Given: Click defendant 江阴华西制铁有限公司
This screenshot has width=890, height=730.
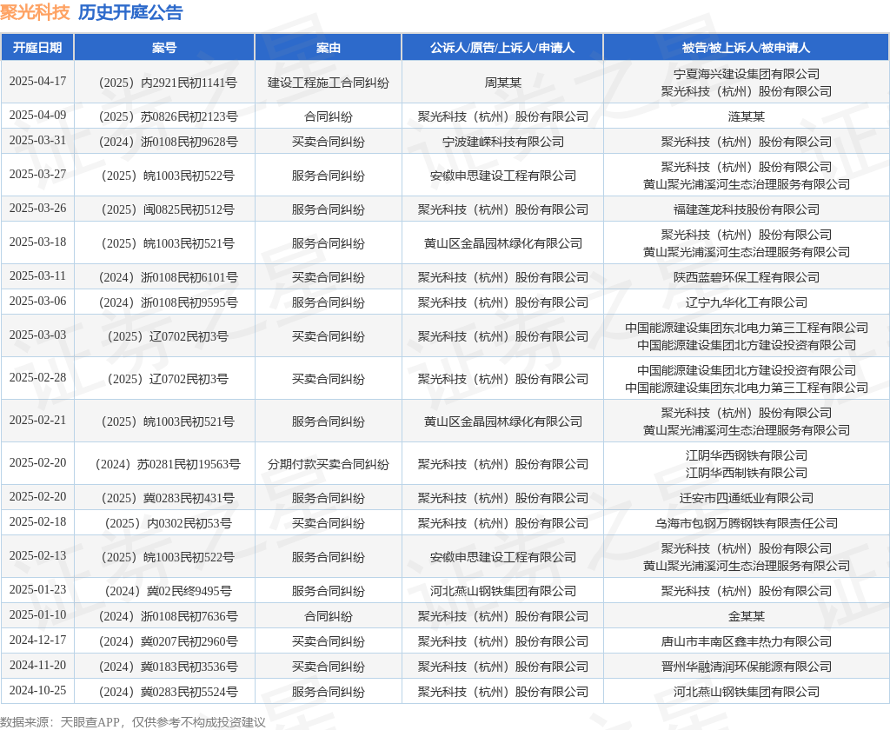Looking at the screenshot, I should click(746, 473).
